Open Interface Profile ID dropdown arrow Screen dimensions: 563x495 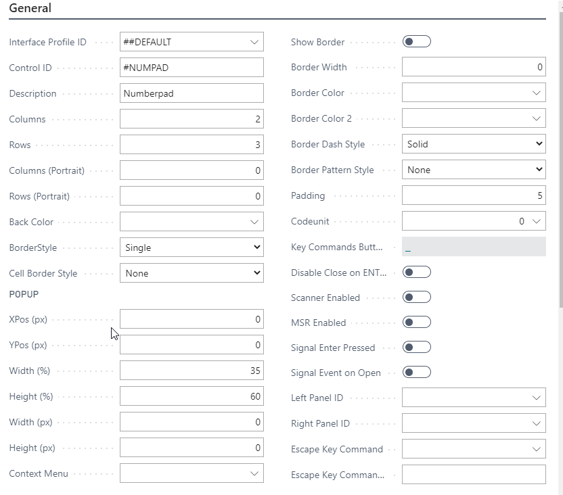254,42
